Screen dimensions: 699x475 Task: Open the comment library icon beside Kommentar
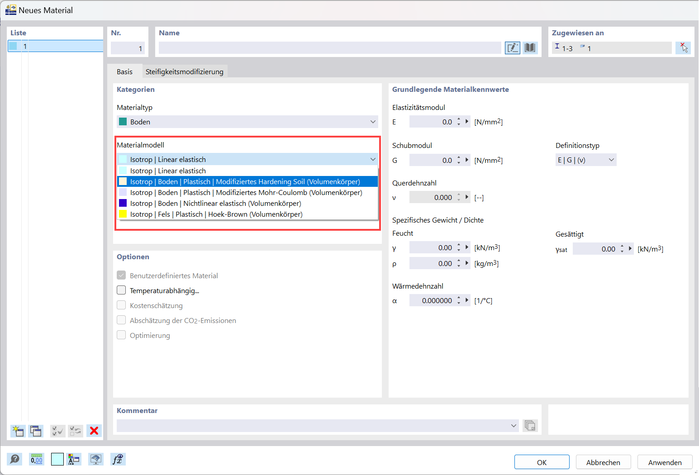click(x=530, y=426)
